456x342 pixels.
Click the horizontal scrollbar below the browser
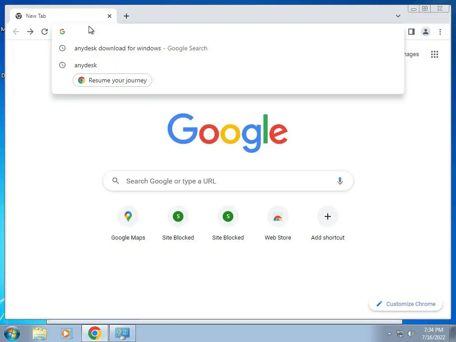pos(224,322)
